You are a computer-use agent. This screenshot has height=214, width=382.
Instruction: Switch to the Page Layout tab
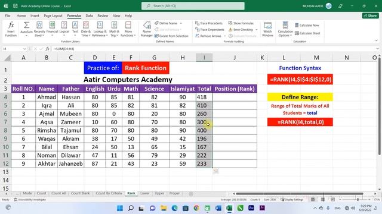[53, 15]
